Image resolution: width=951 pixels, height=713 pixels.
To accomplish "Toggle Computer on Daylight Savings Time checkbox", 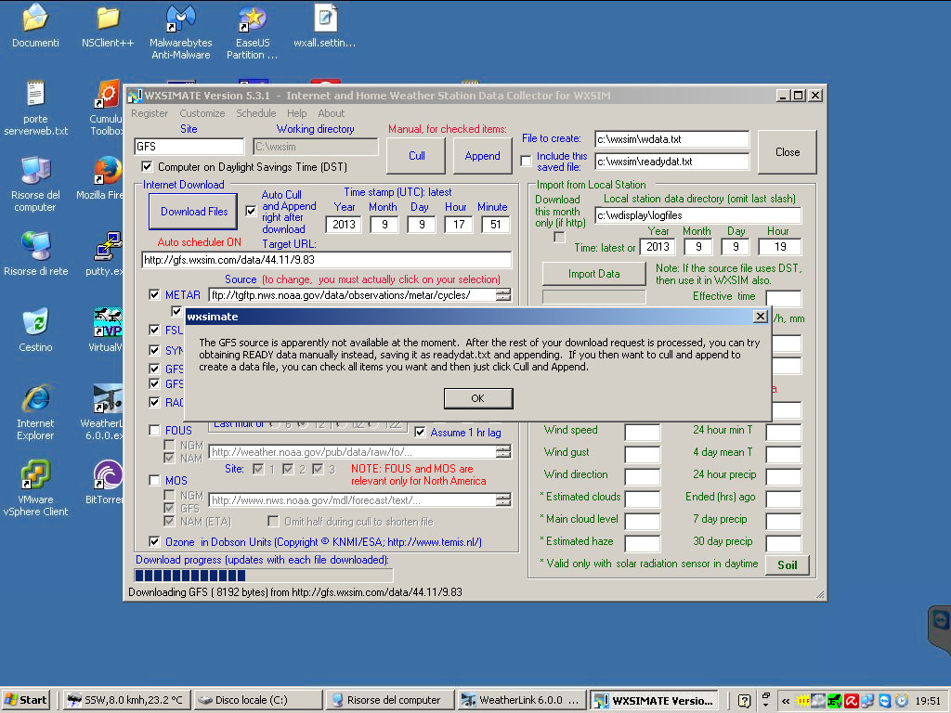I will (147, 166).
